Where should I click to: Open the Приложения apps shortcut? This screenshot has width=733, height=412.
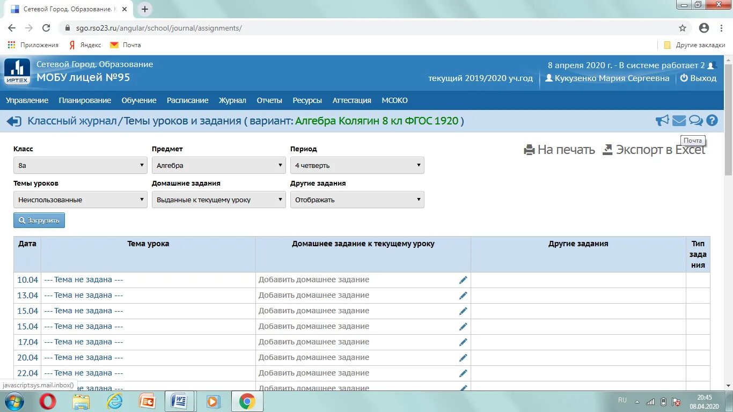pos(33,45)
